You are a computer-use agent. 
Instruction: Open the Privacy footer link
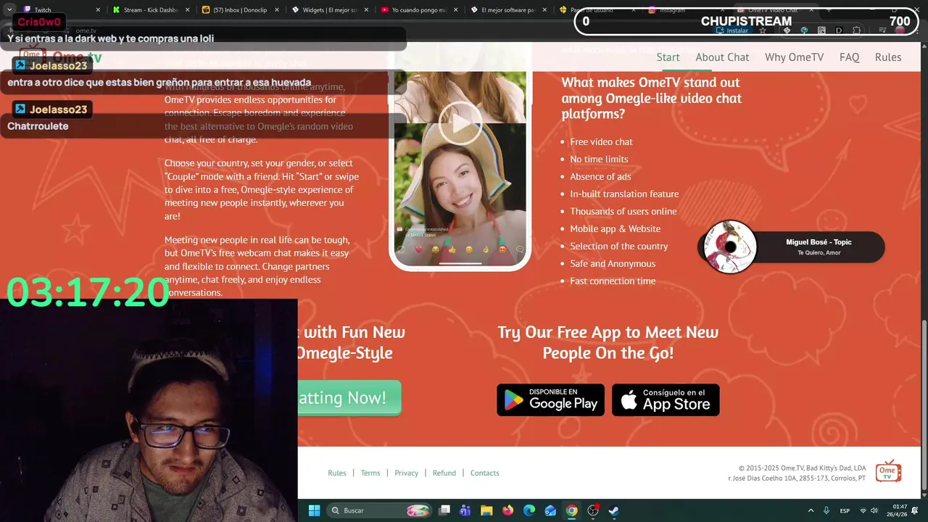pos(406,473)
